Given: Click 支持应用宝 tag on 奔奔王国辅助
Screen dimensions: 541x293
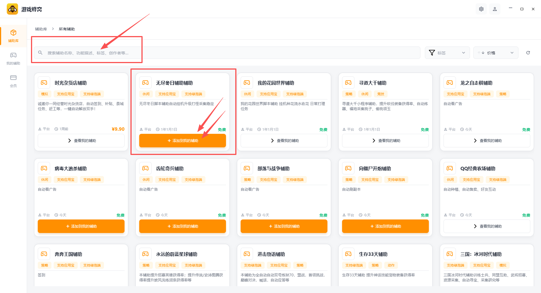Looking at the screenshot, I should point(66,265).
